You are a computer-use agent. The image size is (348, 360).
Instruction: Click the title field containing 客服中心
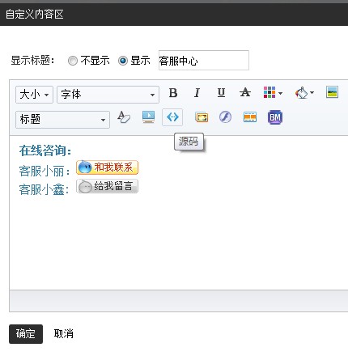coord(204,61)
